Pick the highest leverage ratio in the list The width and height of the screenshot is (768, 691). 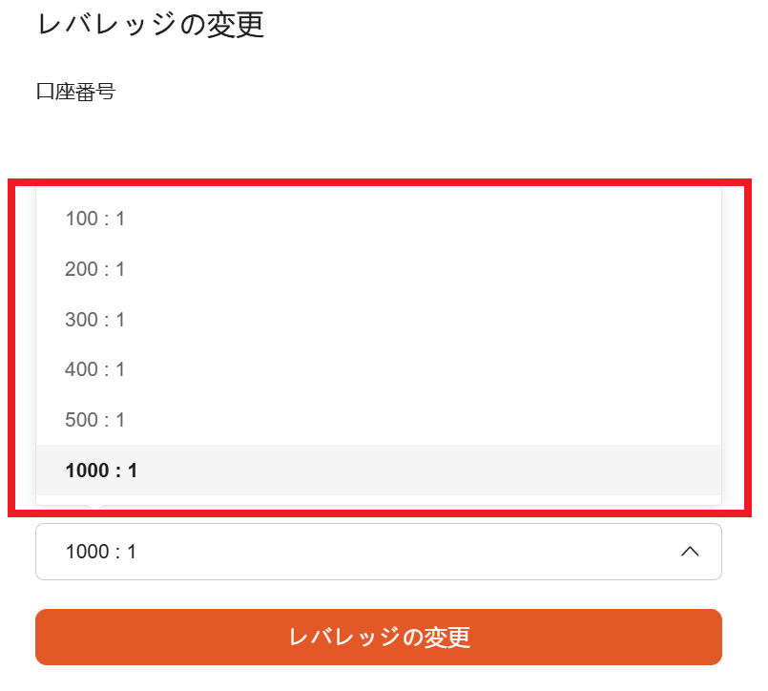pos(101,471)
